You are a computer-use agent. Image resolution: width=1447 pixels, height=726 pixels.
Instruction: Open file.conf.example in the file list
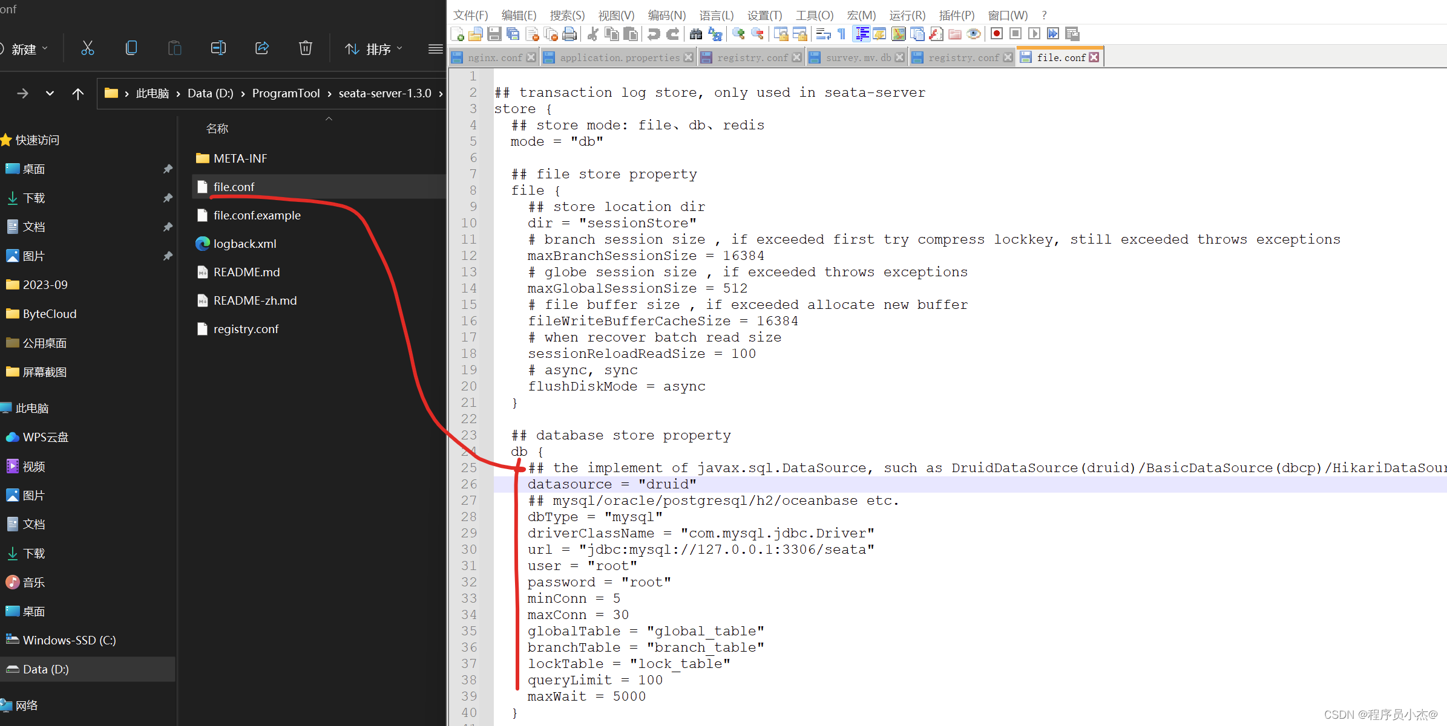click(x=257, y=215)
